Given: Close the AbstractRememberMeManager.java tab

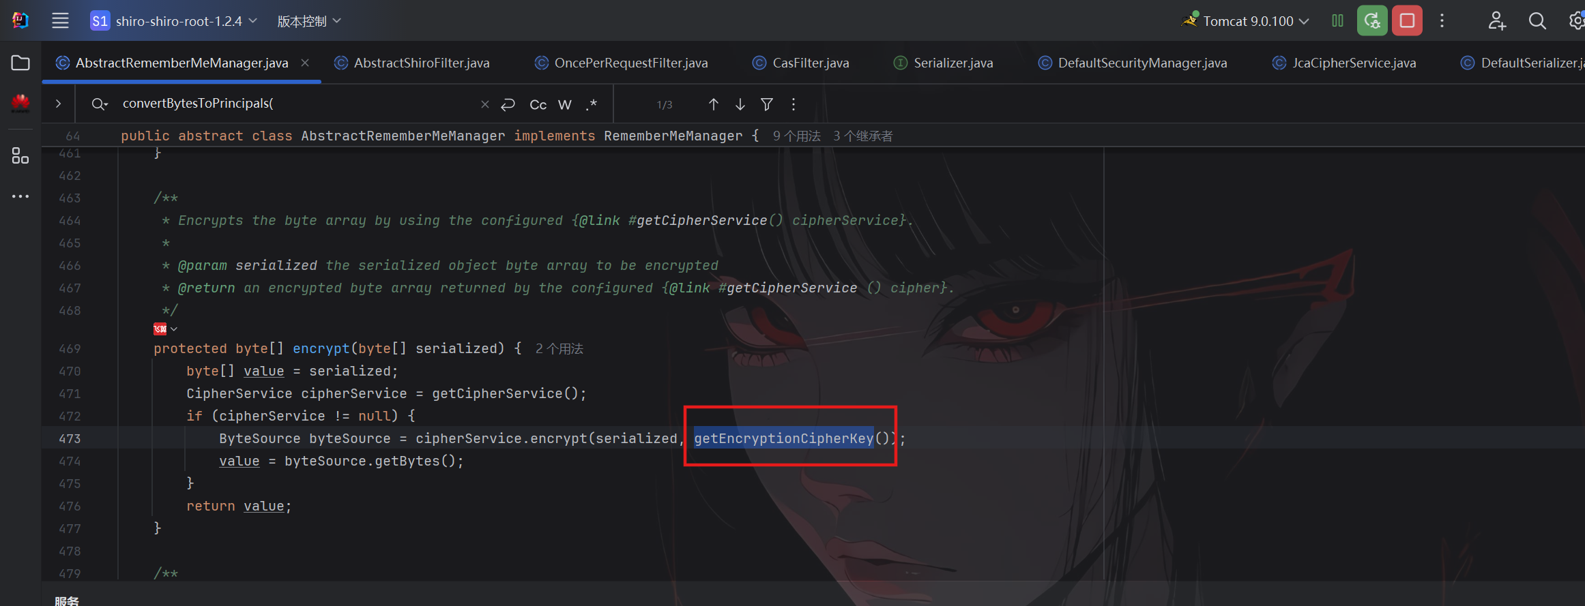Looking at the screenshot, I should [x=305, y=63].
